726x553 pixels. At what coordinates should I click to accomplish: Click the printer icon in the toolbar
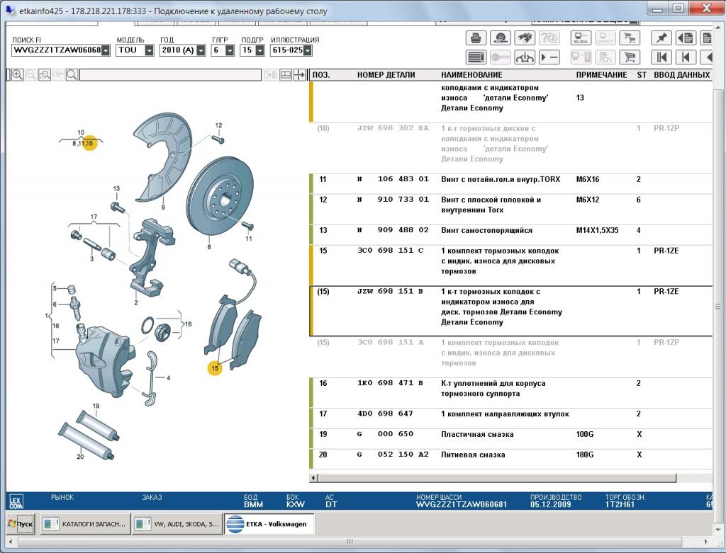pyautogui.click(x=476, y=38)
